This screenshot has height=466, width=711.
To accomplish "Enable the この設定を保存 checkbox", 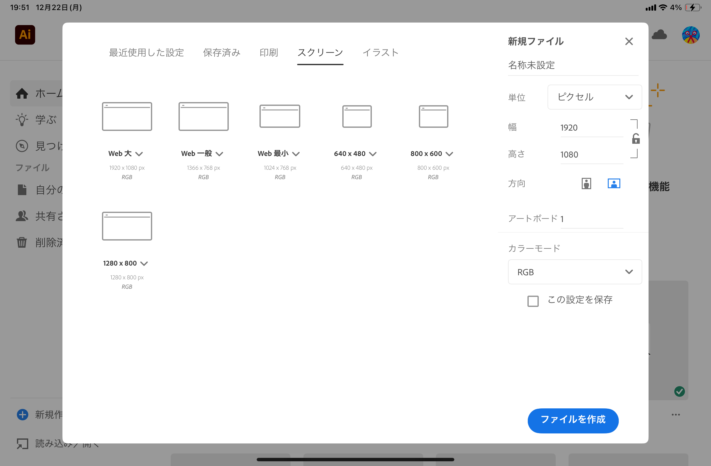I will pos(533,301).
